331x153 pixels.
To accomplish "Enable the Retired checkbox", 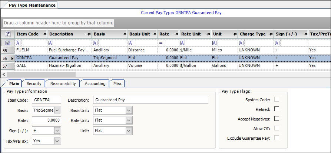I will (x=276, y=109).
